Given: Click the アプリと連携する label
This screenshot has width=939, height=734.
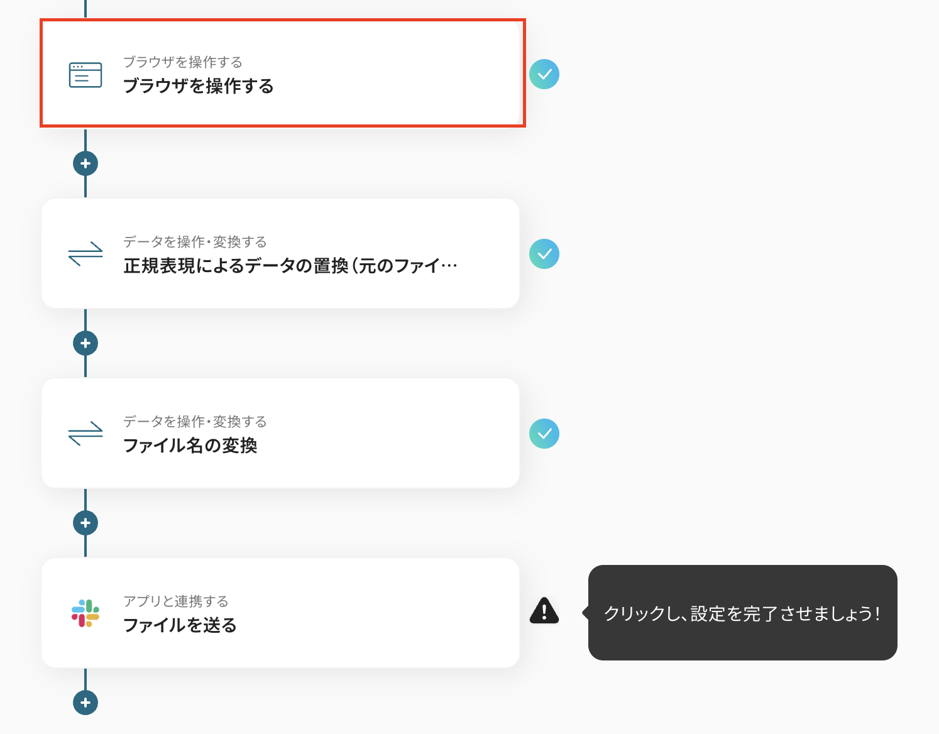Looking at the screenshot, I should (x=176, y=601).
